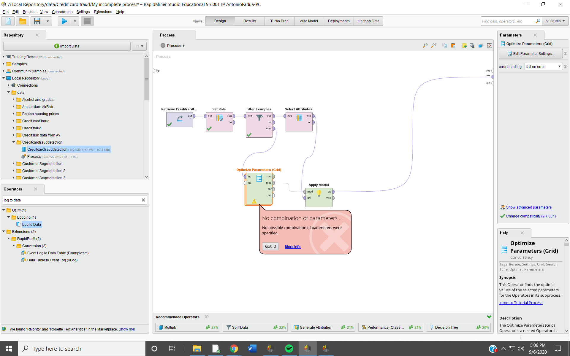Click the info icon next to Edit Parameter Settings

click(x=566, y=54)
